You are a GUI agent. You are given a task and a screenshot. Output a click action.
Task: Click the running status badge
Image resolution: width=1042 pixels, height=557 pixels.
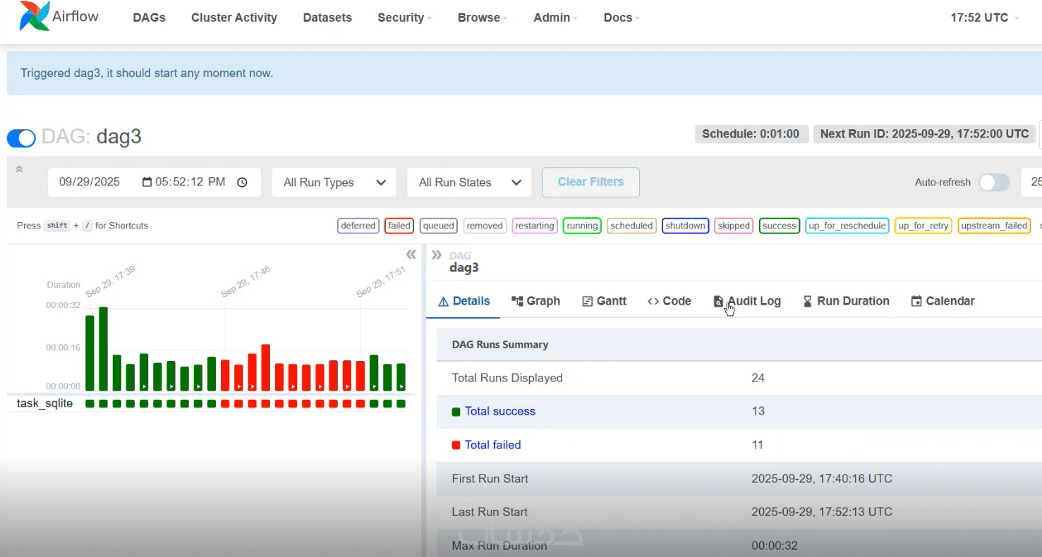tap(582, 226)
